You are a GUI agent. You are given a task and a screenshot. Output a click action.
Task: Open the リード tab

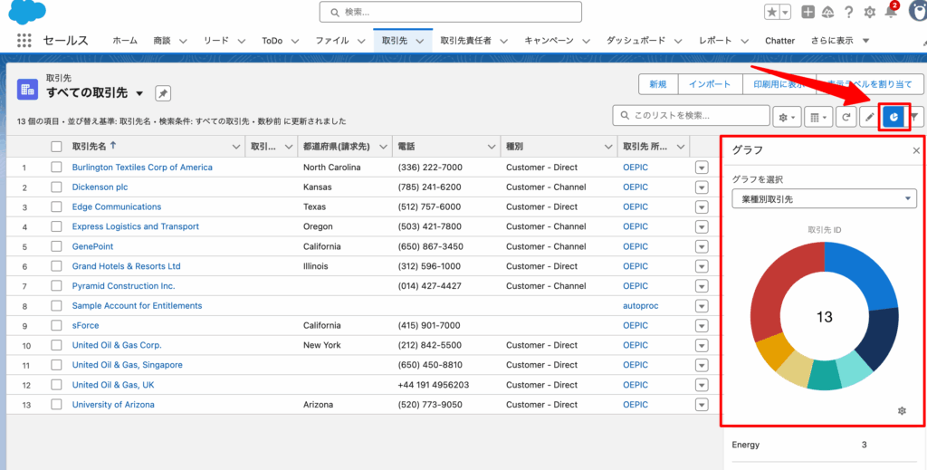pyautogui.click(x=216, y=41)
